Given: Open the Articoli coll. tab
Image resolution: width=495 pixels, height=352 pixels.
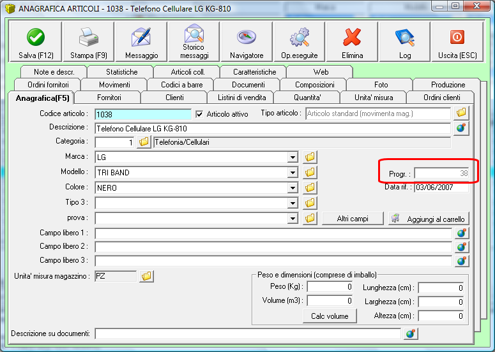Looking at the screenshot, I should 188,72.
